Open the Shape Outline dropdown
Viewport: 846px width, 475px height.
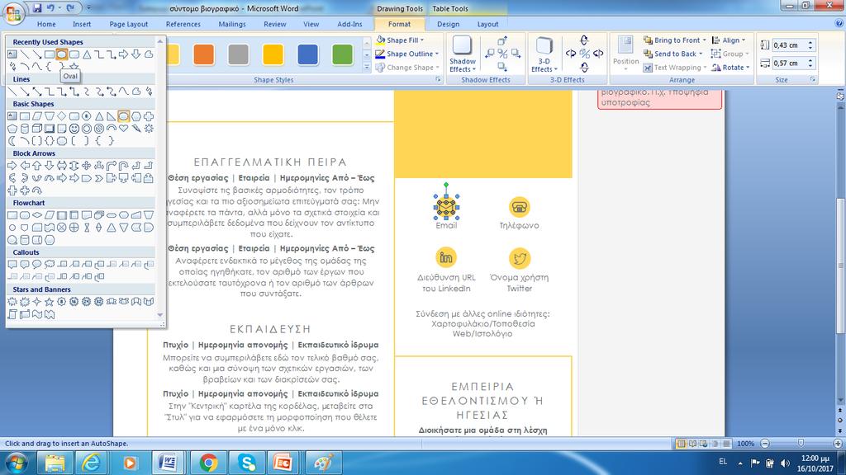pos(406,54)
